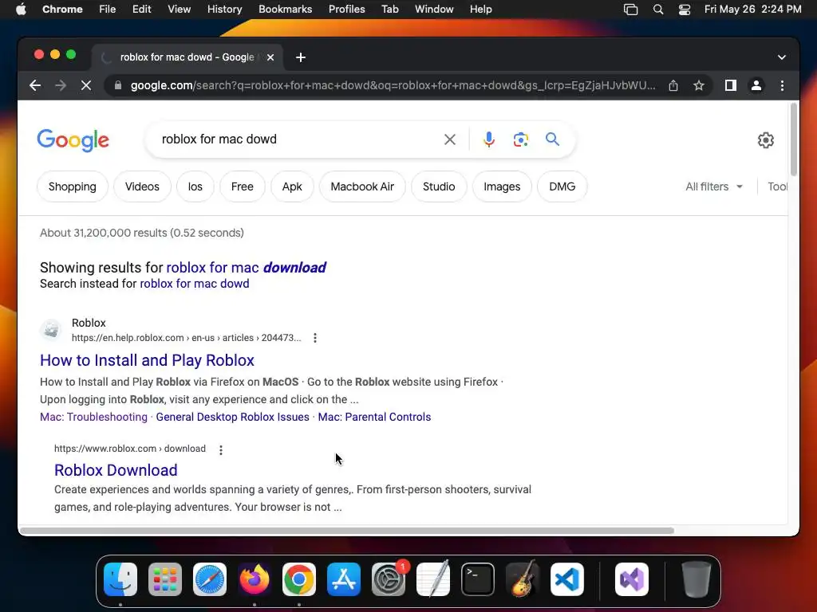Select the Videos filter chip
The image size is (817, 612).
click(142, 186)
